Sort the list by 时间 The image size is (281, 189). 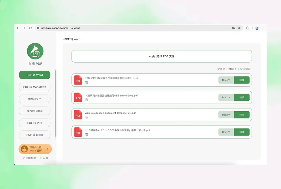coord(232,69)
